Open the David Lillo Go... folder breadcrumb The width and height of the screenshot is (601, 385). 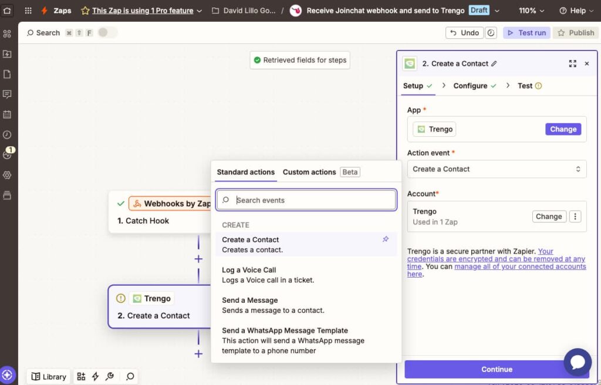click(244, 11)
